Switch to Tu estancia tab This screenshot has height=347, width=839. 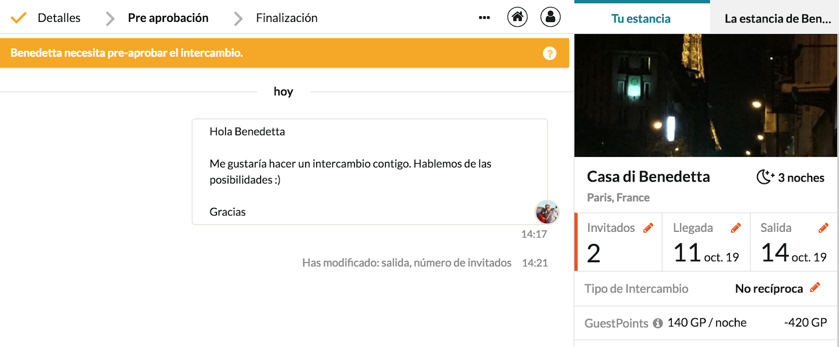[641, 19]
